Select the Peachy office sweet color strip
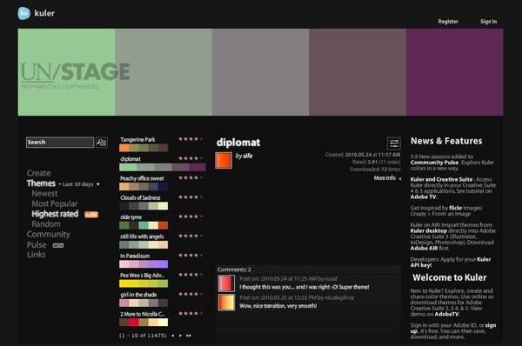Image resolution: width=522 pixels, height=346 pixels. click(x=144, y=187)
